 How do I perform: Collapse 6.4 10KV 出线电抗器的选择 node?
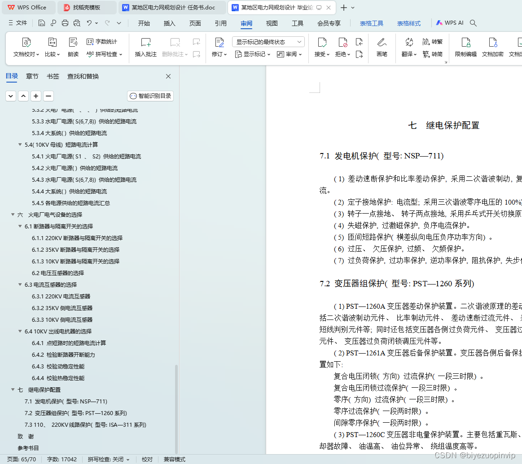click(20, 331)
